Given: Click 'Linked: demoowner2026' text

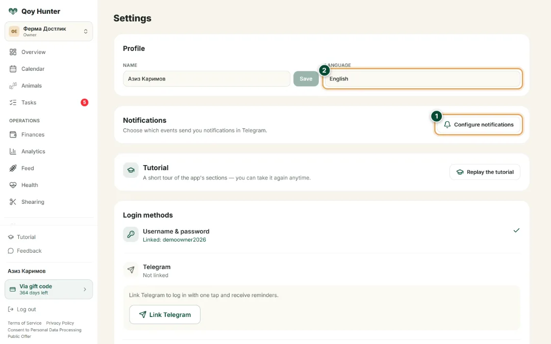Looking at the screenshot, I should pyautogui.click(x=174, y=240).
